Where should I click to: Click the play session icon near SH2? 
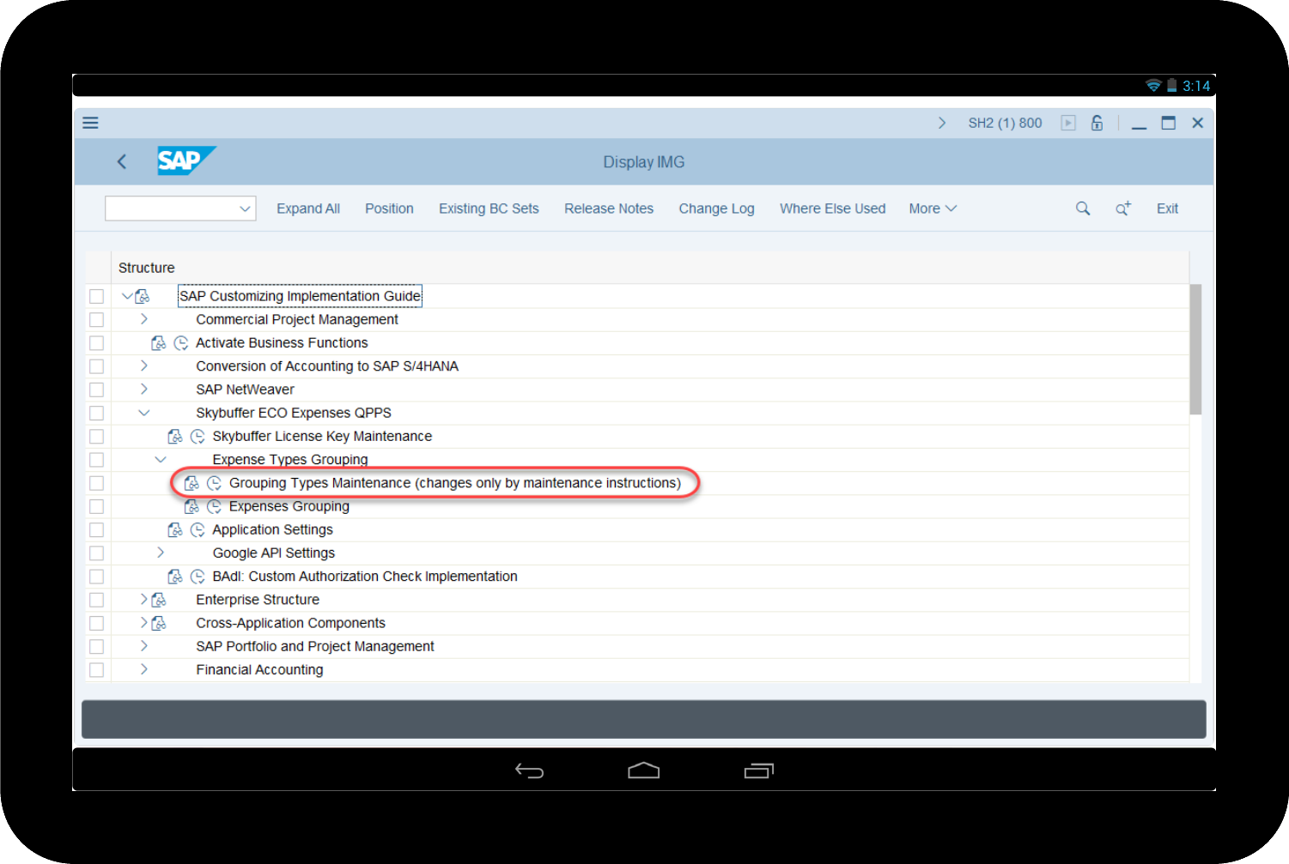pos(1068,123)
